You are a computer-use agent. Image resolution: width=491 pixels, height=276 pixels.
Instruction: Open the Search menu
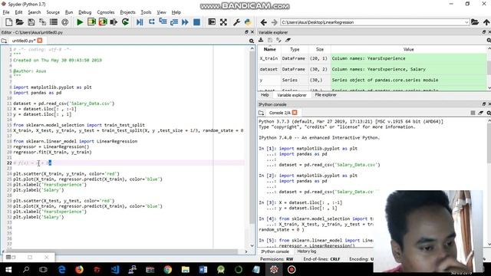[34, 12]
